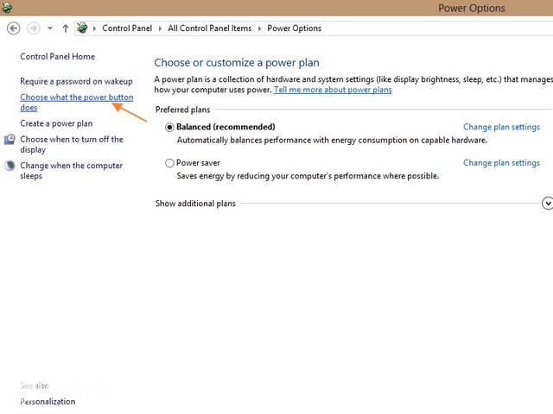Open All Control Panel Items breadcrumb
The height and width of the screenshot is (414, 553).
209,28
